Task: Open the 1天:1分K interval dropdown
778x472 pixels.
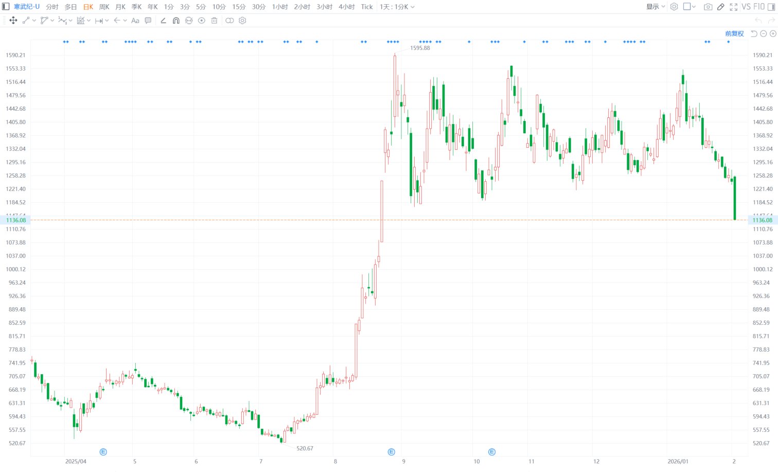Action: pos(397,7)
